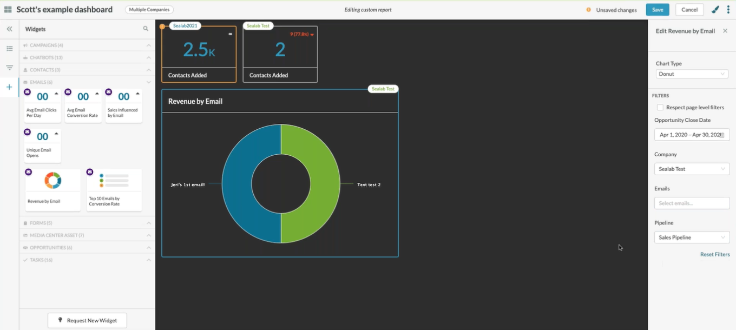The height and width of the screenshot is (330, 736).
Task: Expand the Opportunities widget category
Action: 87,248
